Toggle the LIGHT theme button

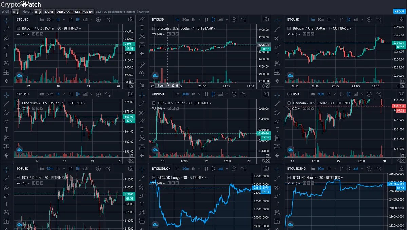point(49,12)
